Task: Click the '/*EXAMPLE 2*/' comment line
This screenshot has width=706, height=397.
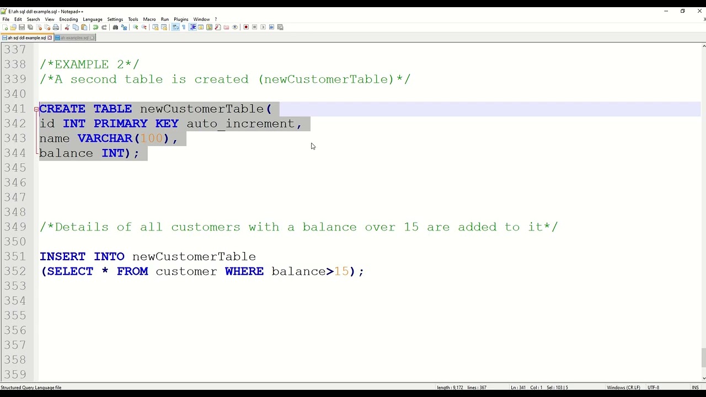Action: pos(89,65)
